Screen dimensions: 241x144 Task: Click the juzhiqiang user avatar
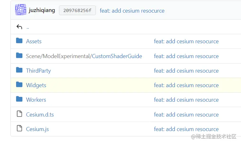21,10
